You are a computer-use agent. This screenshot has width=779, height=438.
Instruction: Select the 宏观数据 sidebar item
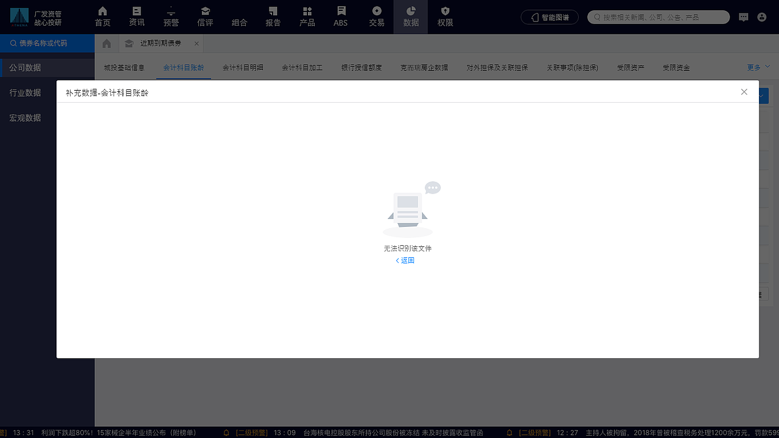[25, 117]
